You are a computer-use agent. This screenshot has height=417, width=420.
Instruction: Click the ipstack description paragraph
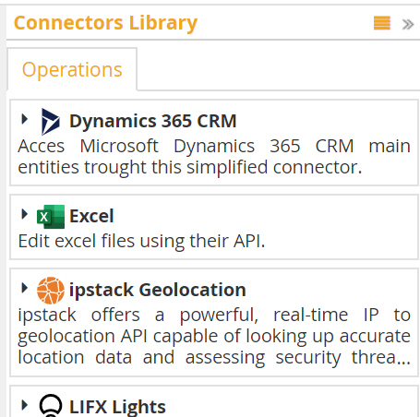click(214, 336)
